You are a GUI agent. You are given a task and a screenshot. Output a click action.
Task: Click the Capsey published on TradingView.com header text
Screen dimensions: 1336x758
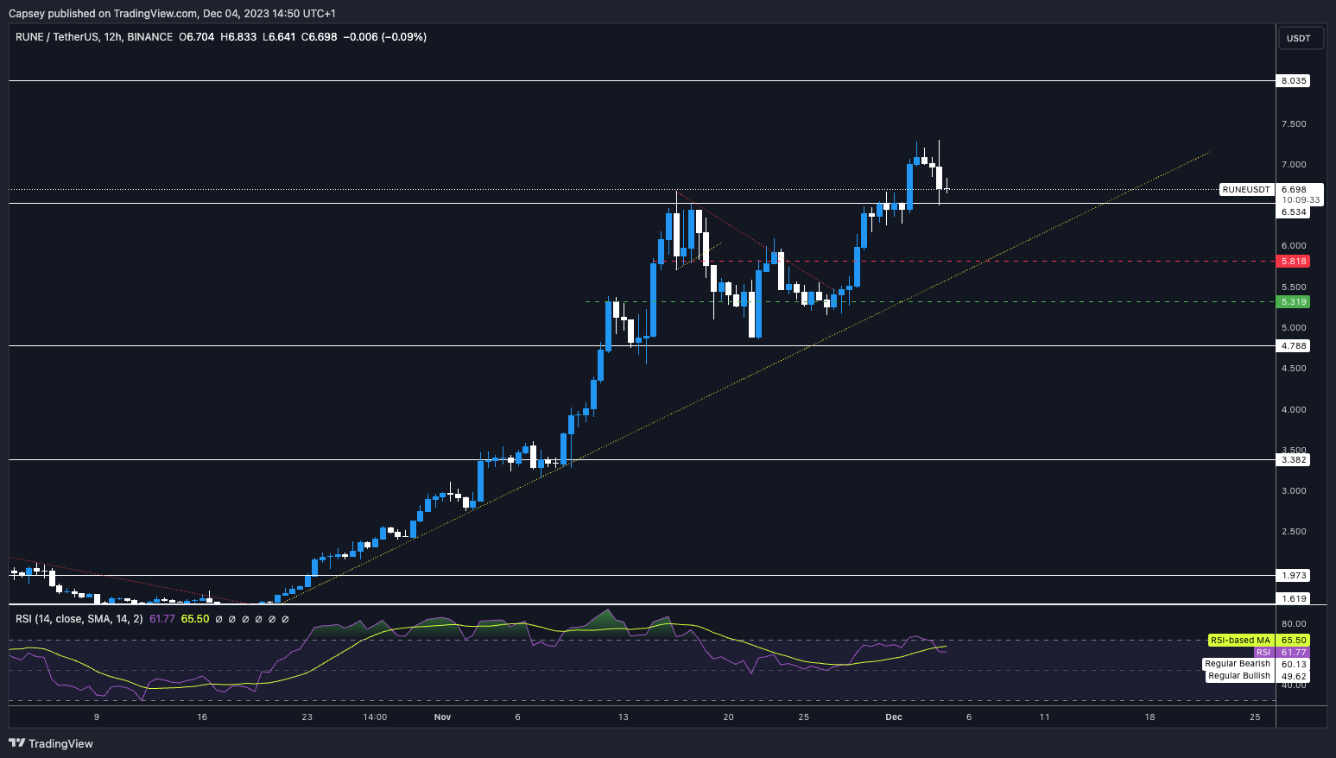(172, 13)
